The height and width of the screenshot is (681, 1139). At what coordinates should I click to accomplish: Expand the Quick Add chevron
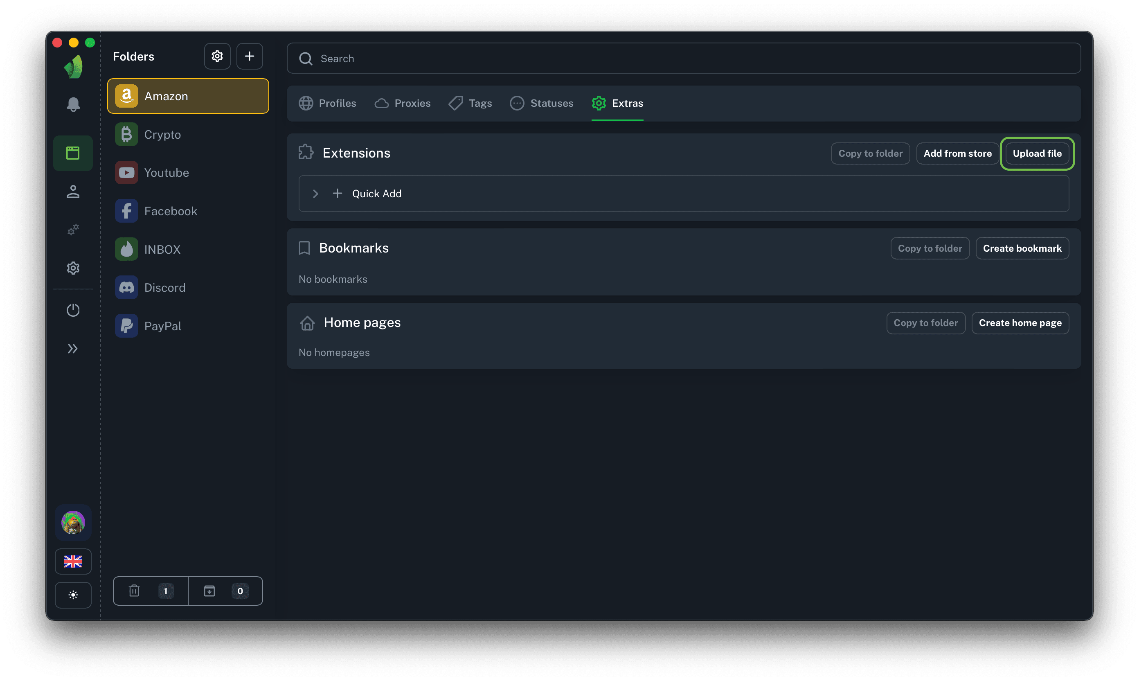315,194
